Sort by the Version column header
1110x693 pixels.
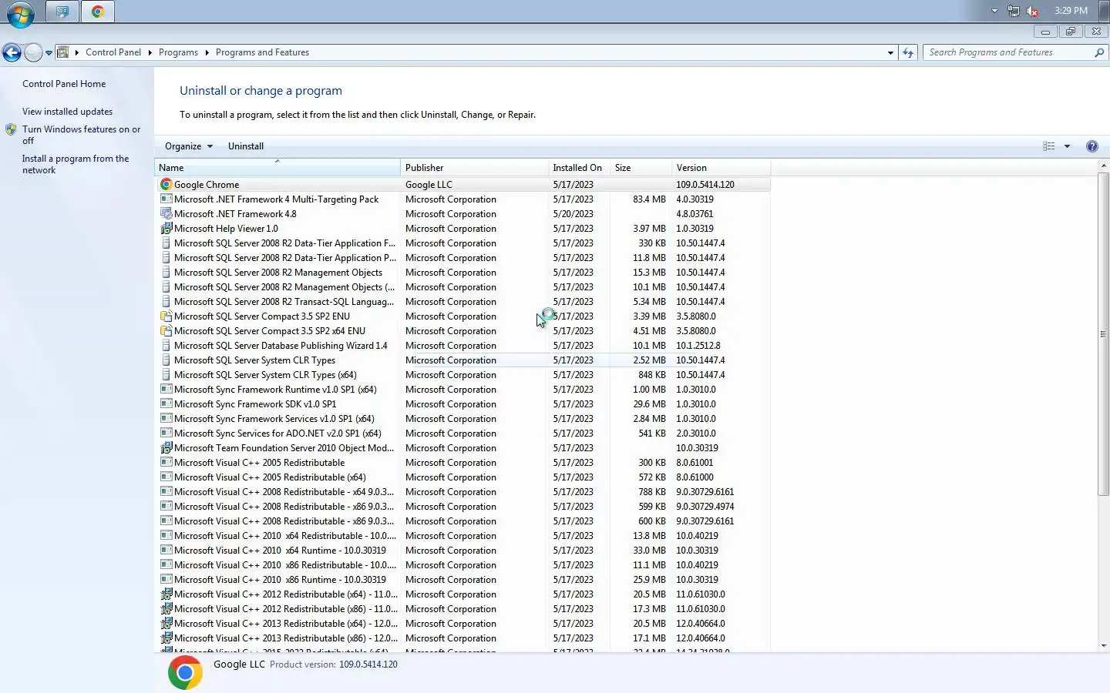point(720,168)
